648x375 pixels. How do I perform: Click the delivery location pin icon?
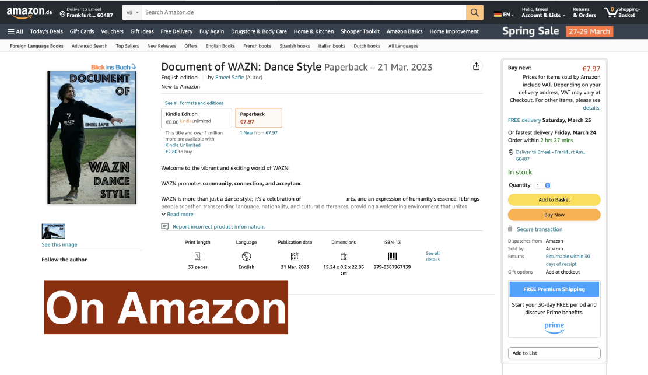point(62,15)
